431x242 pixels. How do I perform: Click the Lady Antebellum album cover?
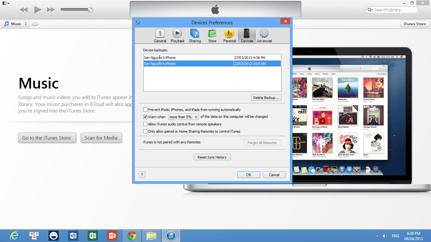tap(322, 88)
